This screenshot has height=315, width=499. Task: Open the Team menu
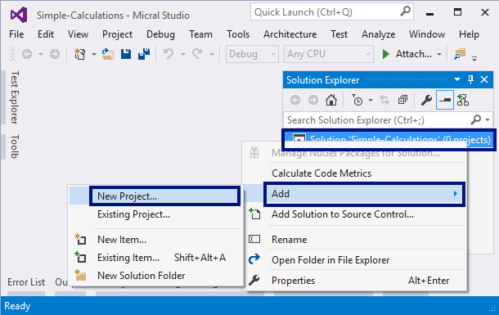(x=200, y=34)
